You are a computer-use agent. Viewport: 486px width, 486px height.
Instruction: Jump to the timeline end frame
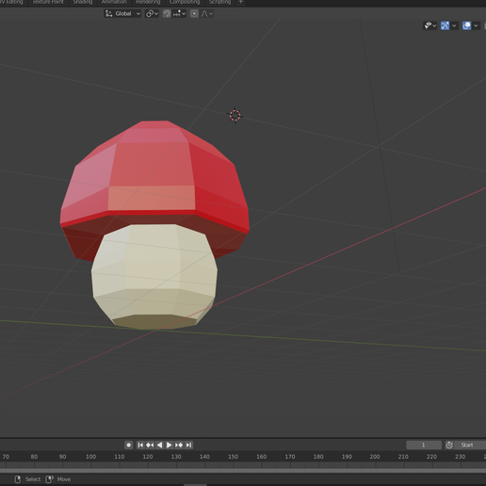(188, 445)
